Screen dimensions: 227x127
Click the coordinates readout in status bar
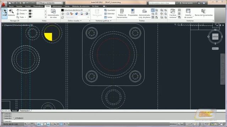[x=10, y=124]
